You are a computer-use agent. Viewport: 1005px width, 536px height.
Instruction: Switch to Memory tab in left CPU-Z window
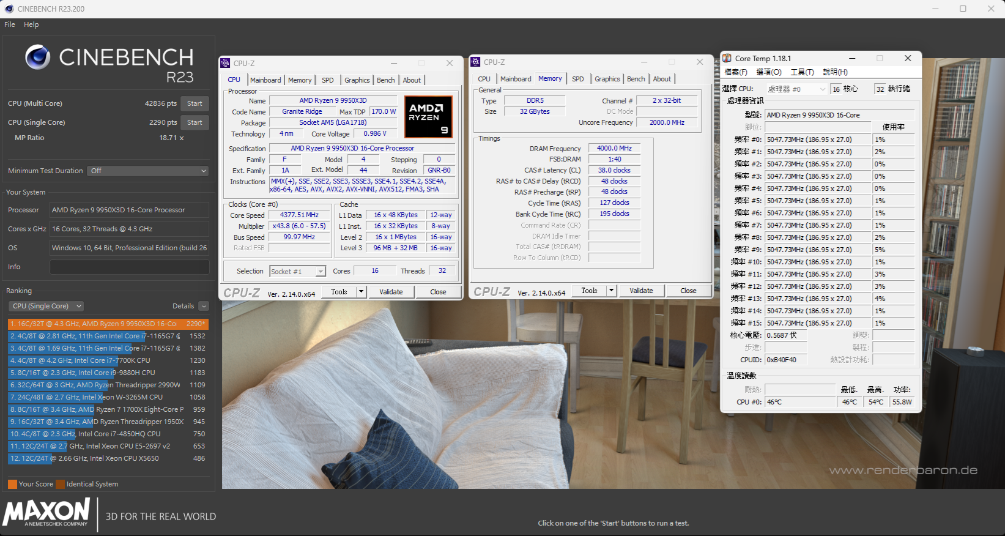tap(300, 80)
